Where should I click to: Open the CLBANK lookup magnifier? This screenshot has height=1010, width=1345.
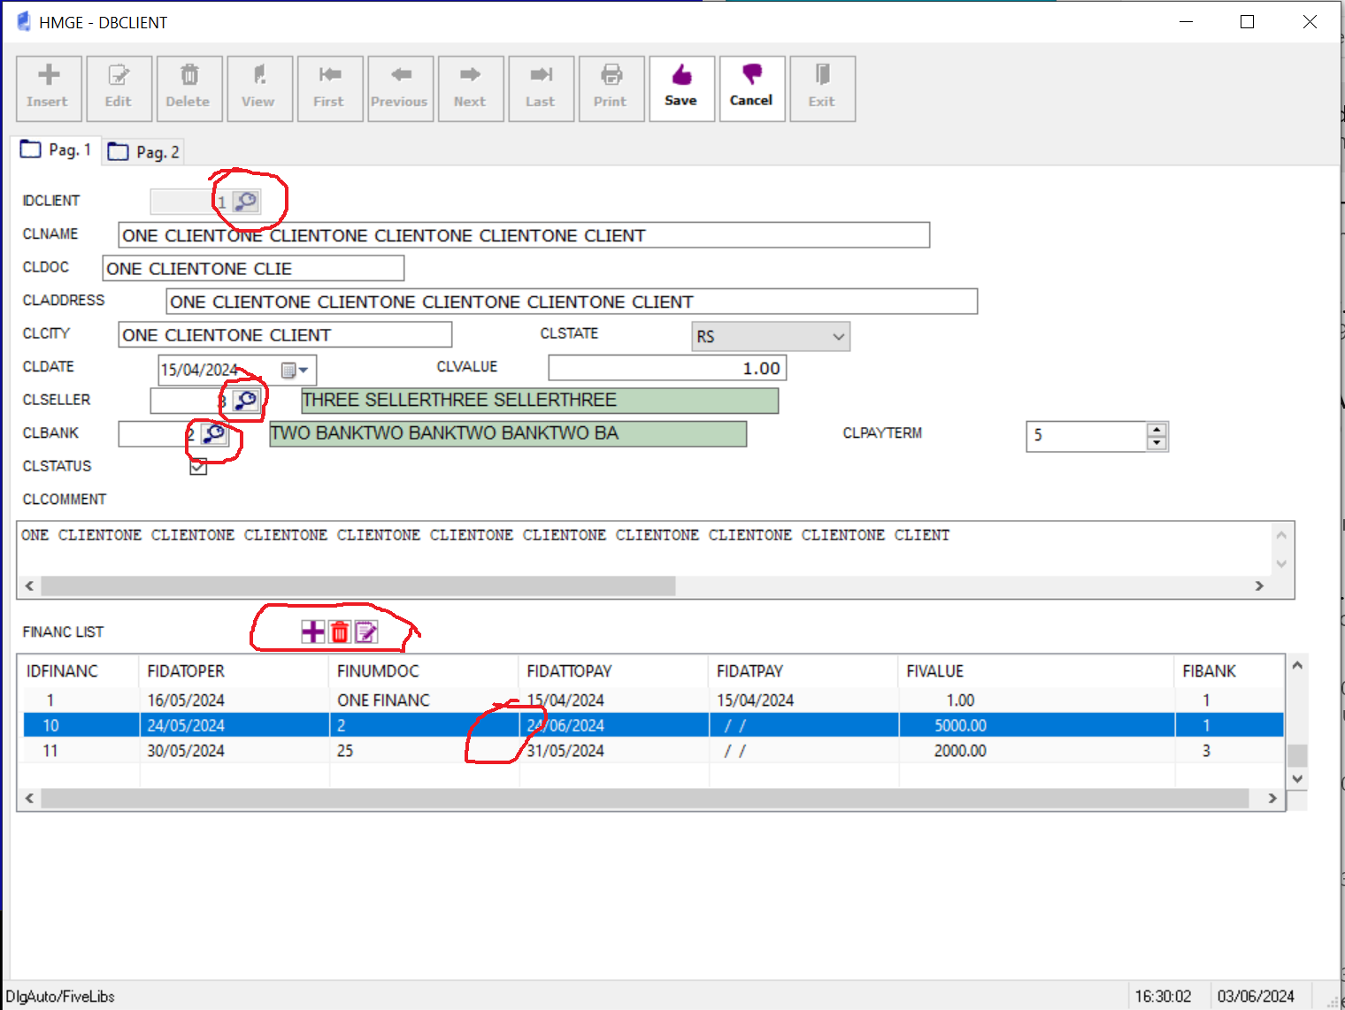tap(213, 434)
